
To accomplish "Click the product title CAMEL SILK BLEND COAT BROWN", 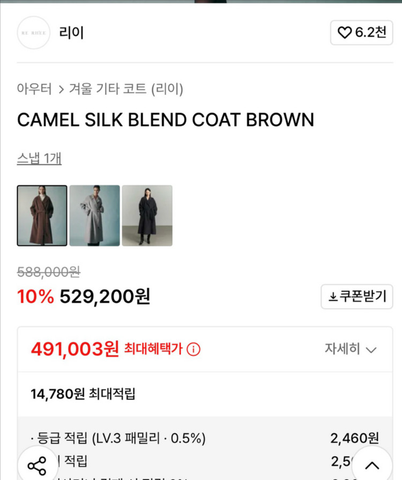I will [x=166, y=120].
